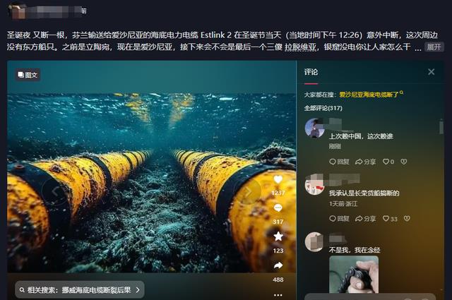Image resolution: width=452 pixels, height=300 pixels.
Task: Click timestamp 1天前·浙江
Action: pyautogui.click(x=343, y=204)
